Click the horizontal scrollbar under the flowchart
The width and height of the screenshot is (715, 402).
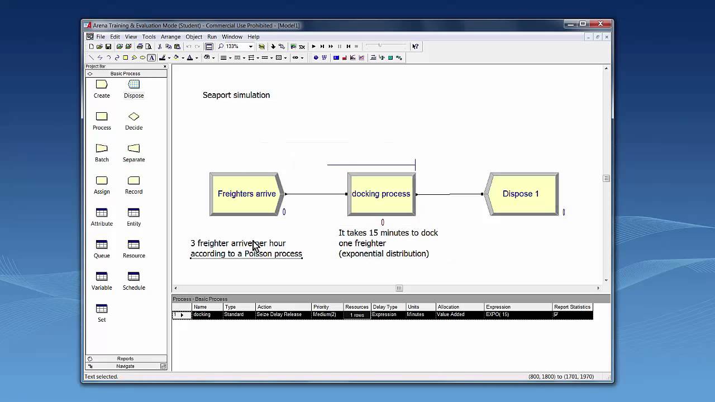[387, 288]
